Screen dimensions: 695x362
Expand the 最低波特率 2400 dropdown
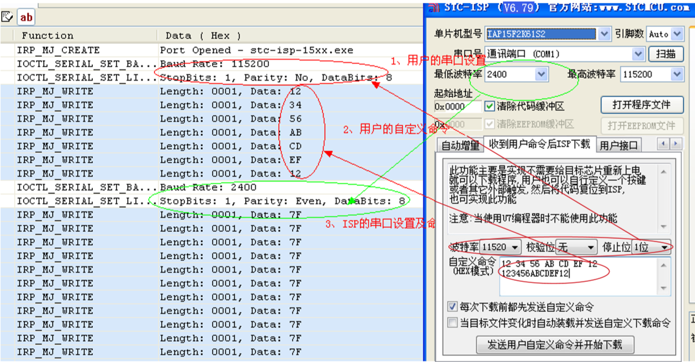[x=542, y=74]
